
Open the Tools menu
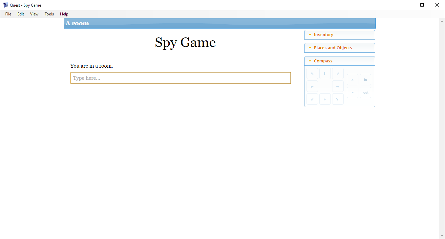49,14
